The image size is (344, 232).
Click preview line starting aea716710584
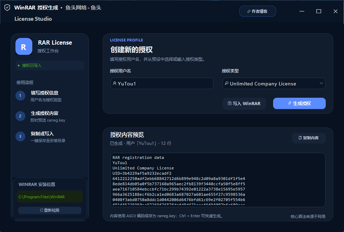[x=179, y=189]
